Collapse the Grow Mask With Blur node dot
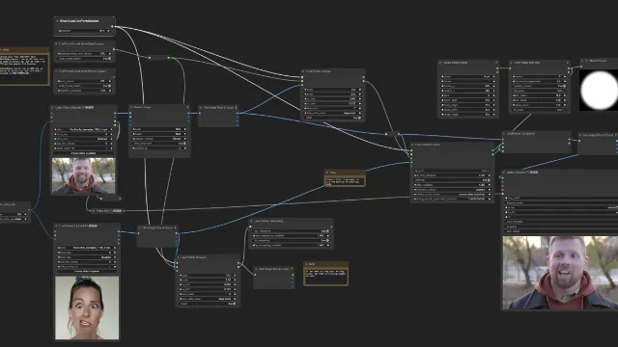 pyautogui.click(x=511, y=63)
